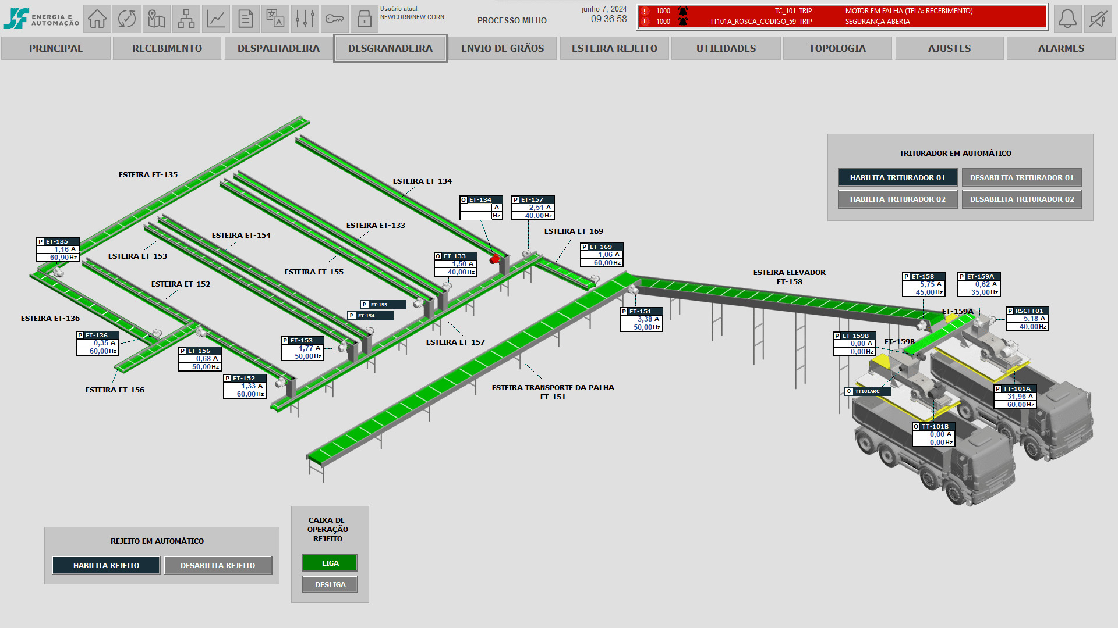Switch to the PRINCIPAL tab
The width and height of the screenshot is (1118, 628).
click(56, 48)
